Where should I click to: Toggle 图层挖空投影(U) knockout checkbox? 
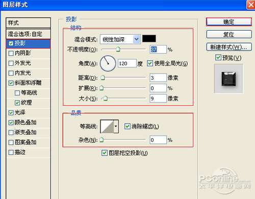pos(105,153)
